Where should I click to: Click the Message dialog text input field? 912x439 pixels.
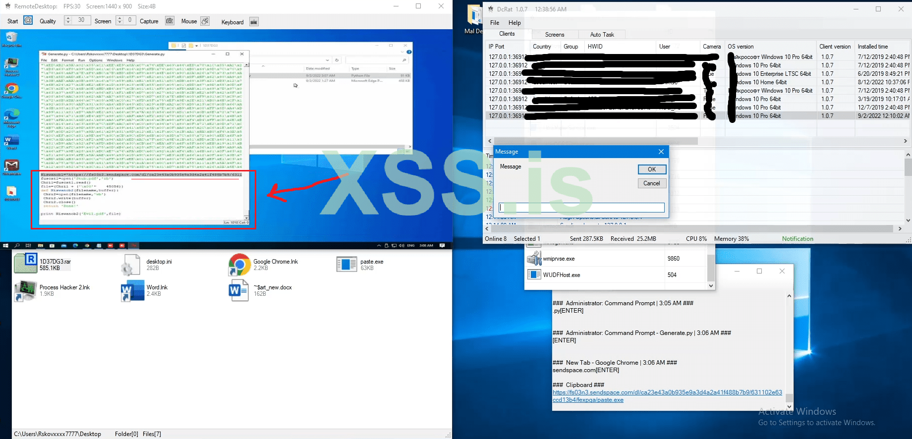(x=581, y=208)
